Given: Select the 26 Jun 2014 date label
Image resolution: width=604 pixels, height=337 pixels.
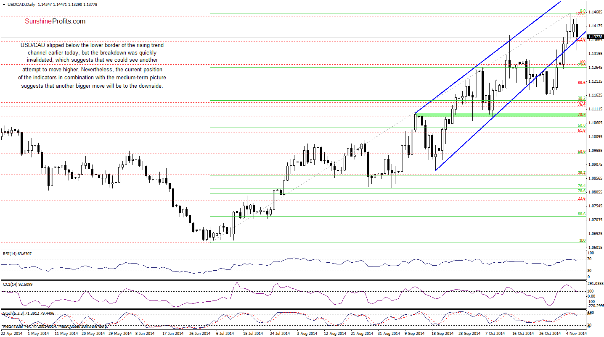Looking at the screenshot, I should pyautogui.click(x=200, y=334).
